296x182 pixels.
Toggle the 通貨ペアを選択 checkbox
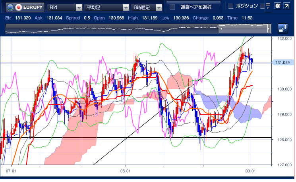point(172,7)
